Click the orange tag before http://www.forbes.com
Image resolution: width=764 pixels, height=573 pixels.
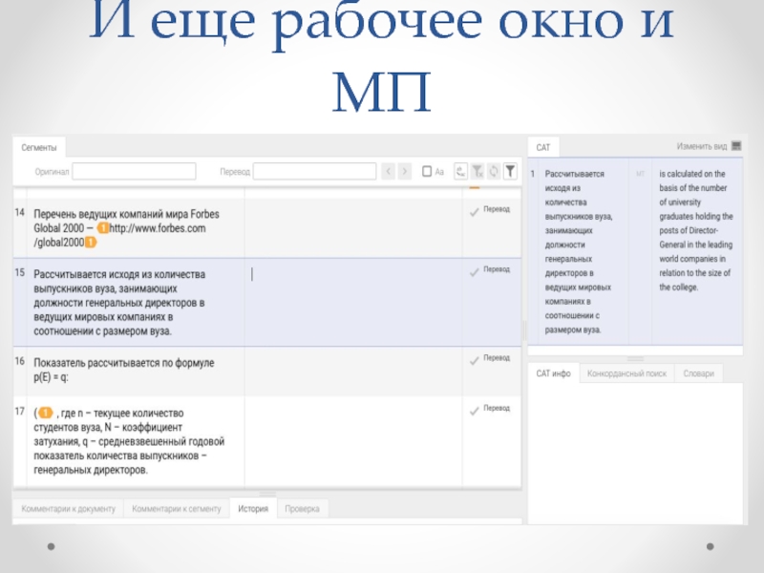(x=103, y=228)
